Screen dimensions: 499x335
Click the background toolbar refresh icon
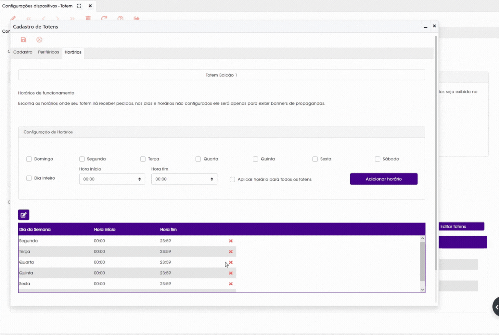[x=104, y=18]
